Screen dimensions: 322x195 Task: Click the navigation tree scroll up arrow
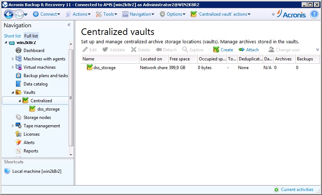[71, 44]
